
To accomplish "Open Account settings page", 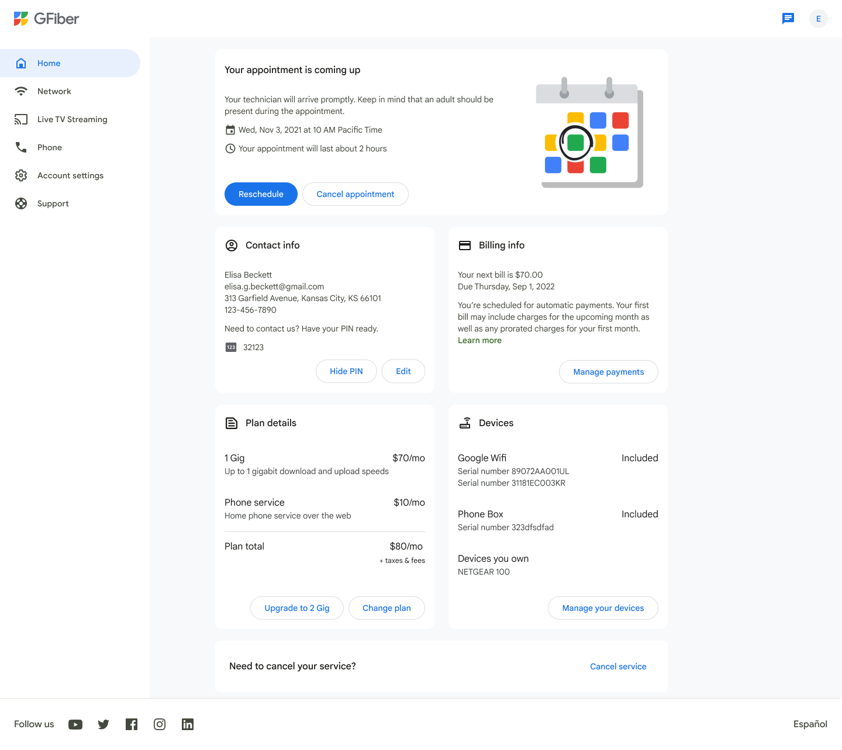I will [x=70, y=175].
